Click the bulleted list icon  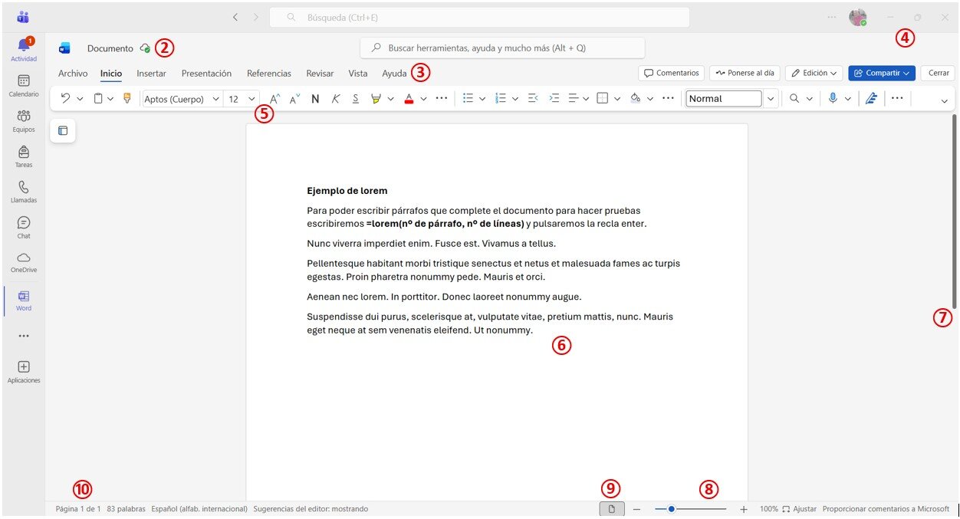468,98
